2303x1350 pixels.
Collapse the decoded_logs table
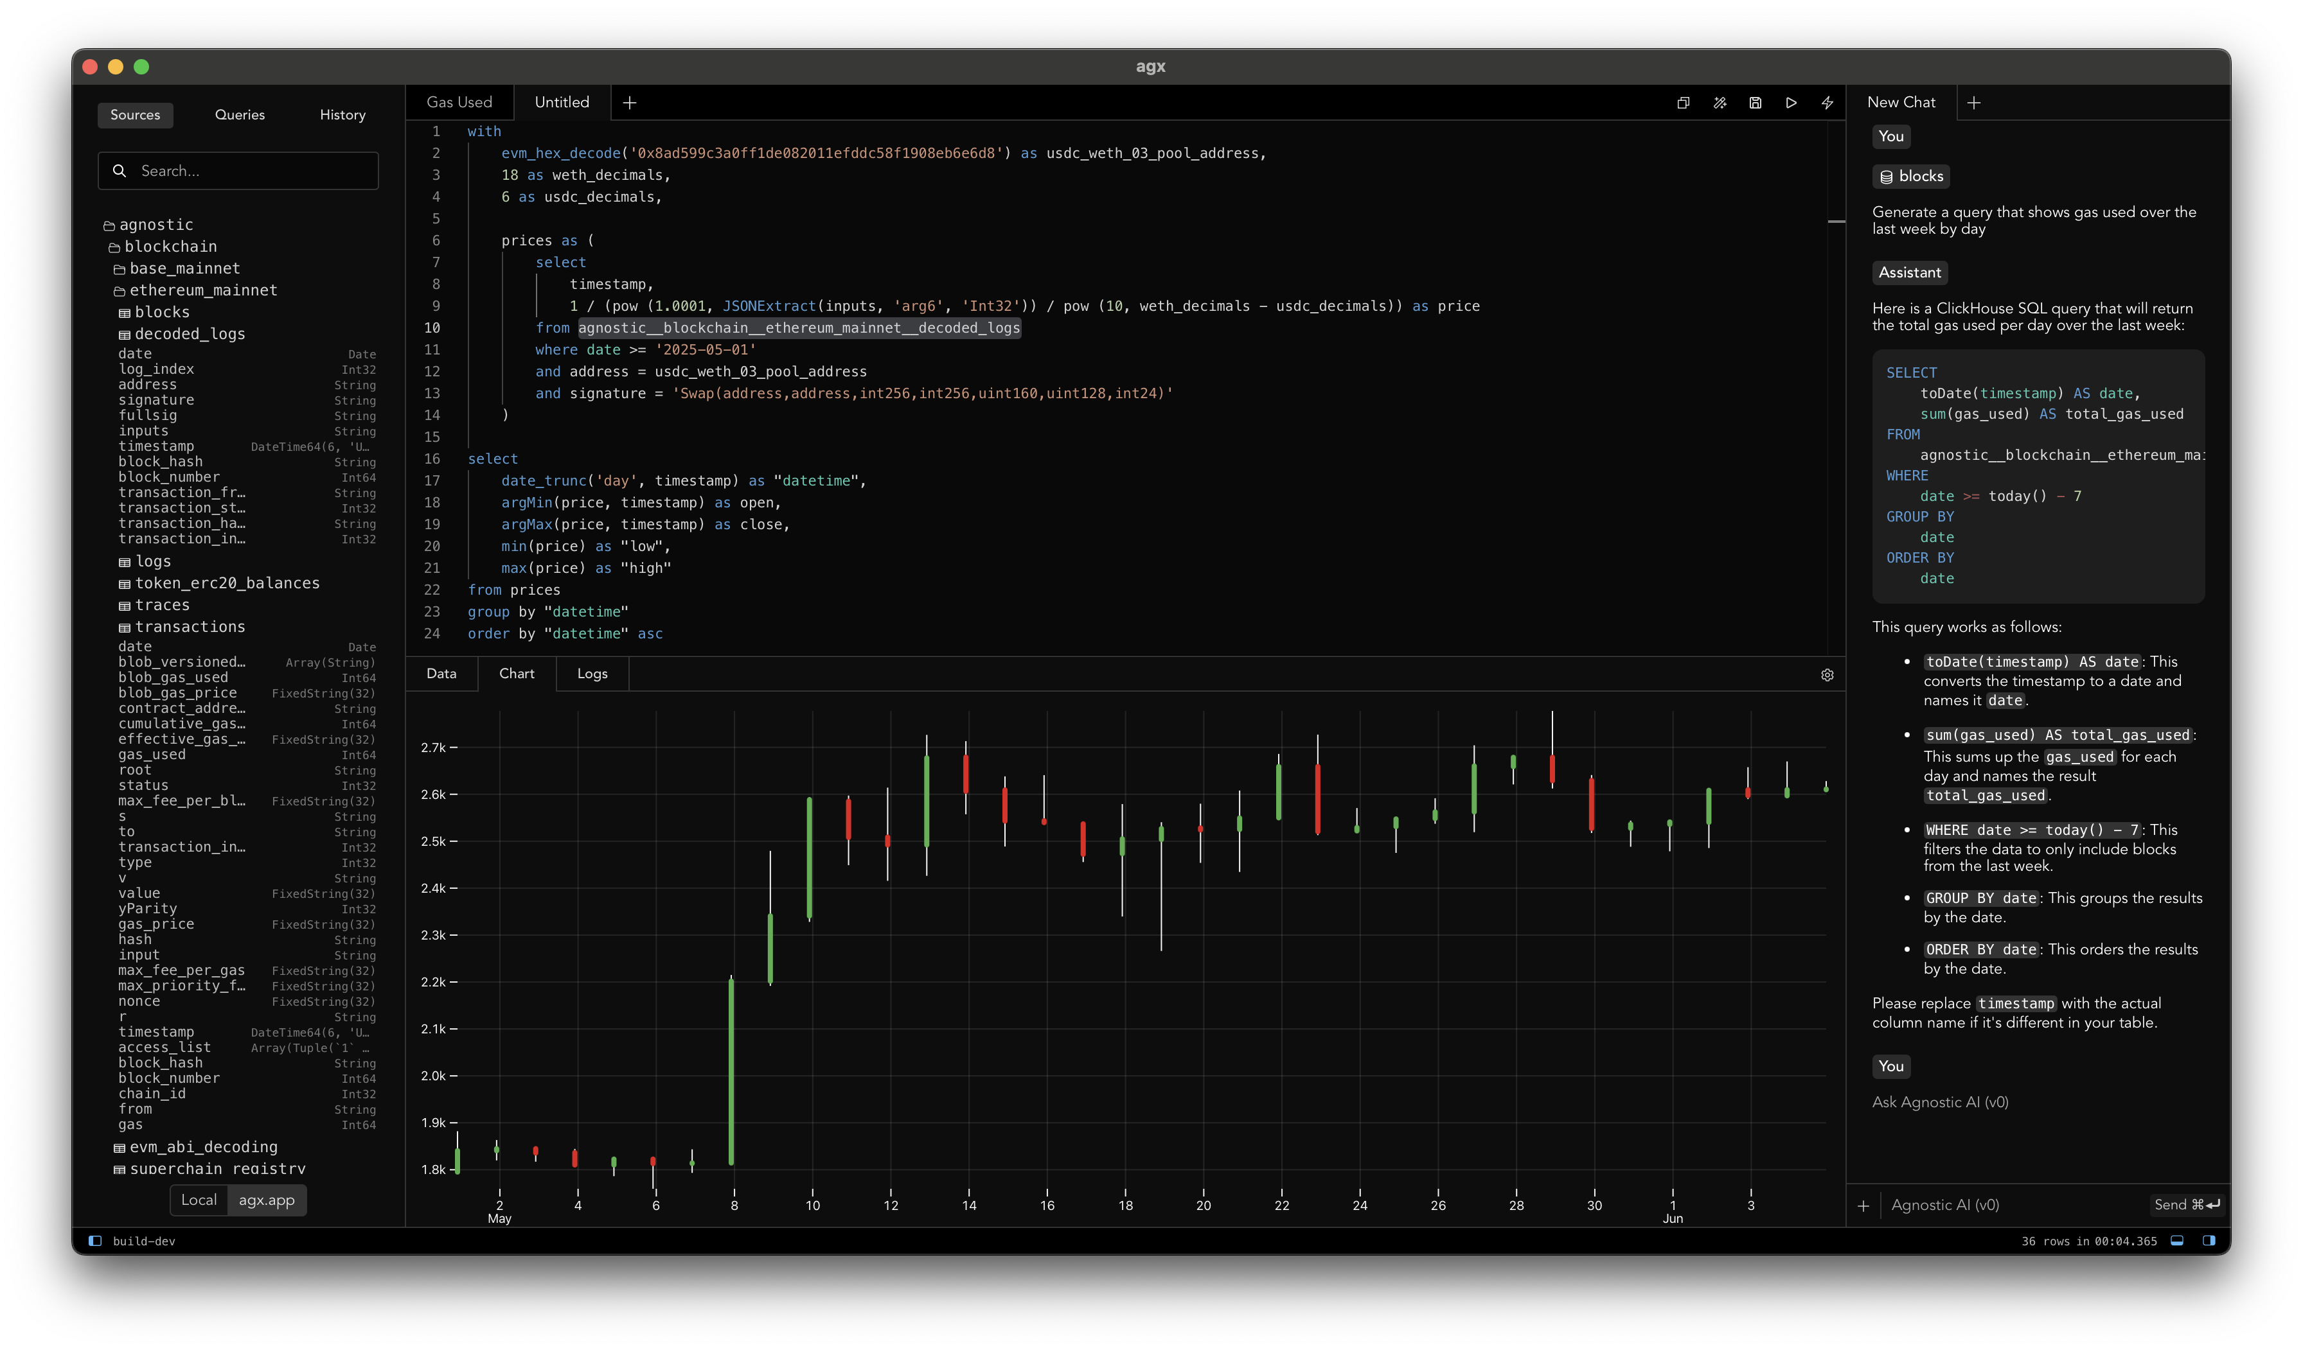tap(189, 335)
